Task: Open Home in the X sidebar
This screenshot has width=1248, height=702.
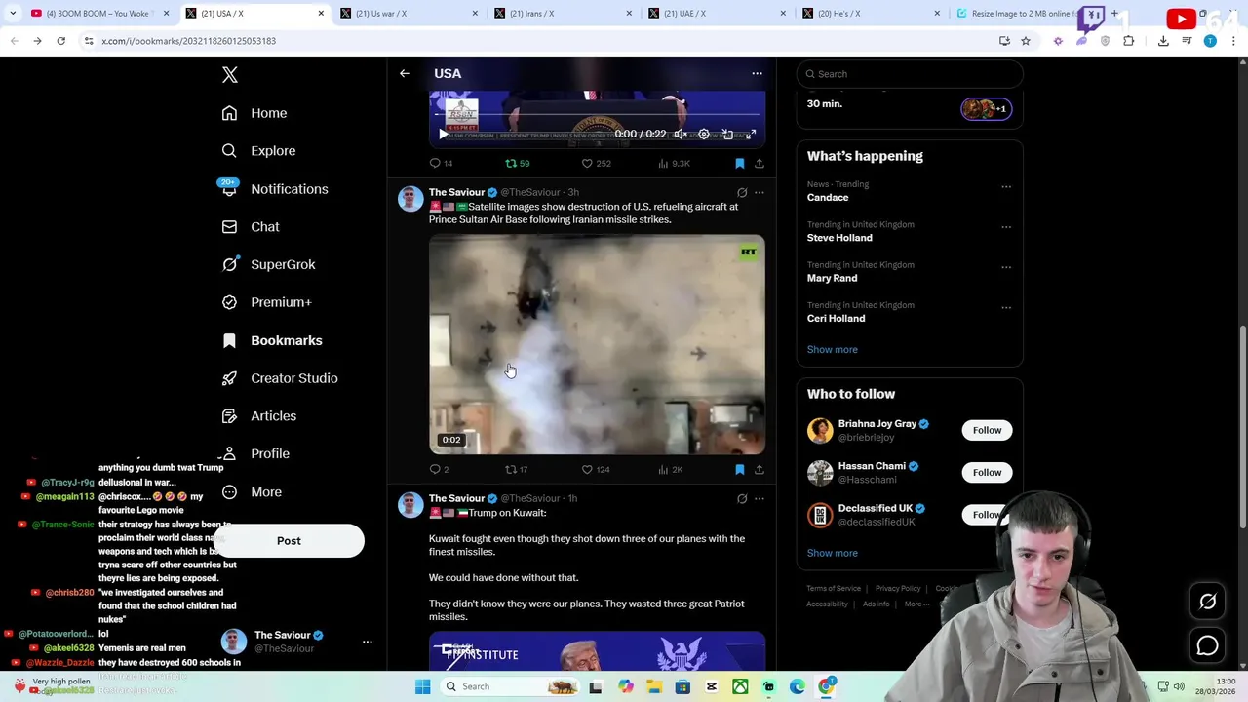Action: point(254,113)
